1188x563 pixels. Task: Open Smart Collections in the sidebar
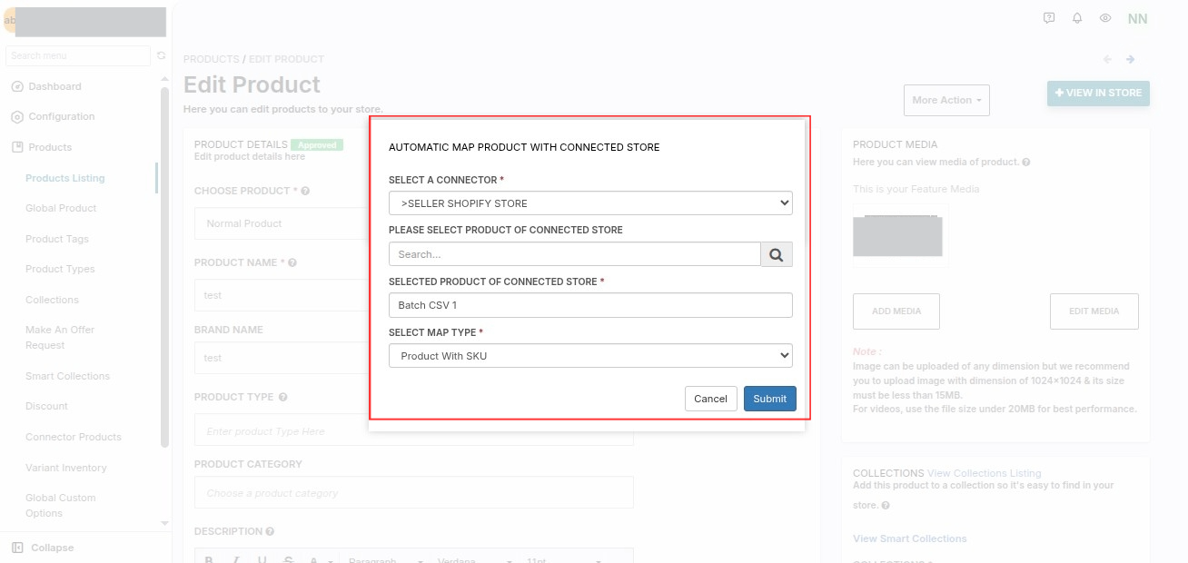[x=67, y=376]
